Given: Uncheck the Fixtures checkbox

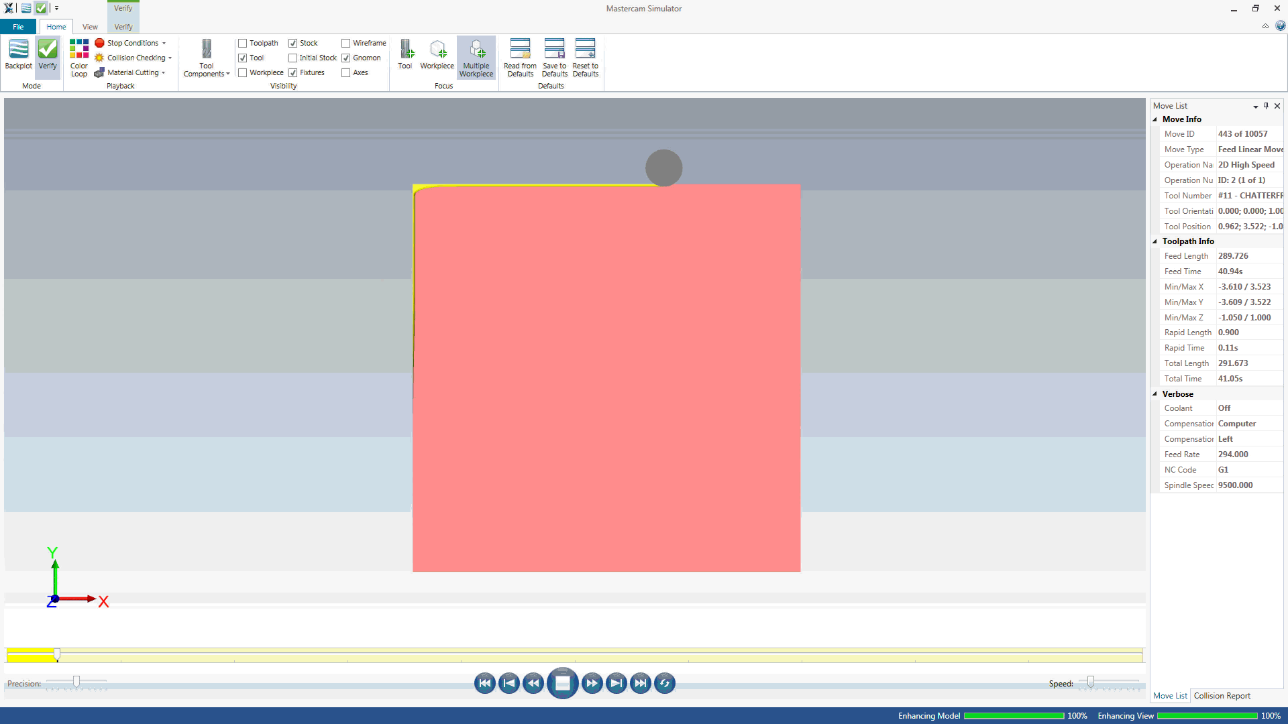Looking at the screenshot, I should [293, 72].
